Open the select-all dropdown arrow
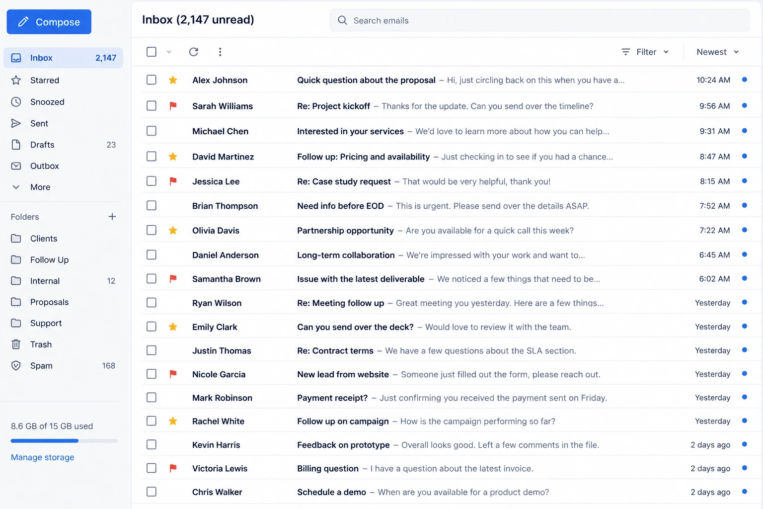The image size is (763, 509). coord(169,52)
